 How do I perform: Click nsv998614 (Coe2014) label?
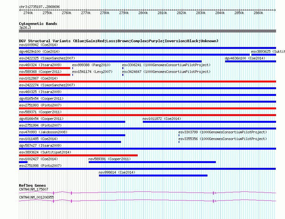[117, 172]
